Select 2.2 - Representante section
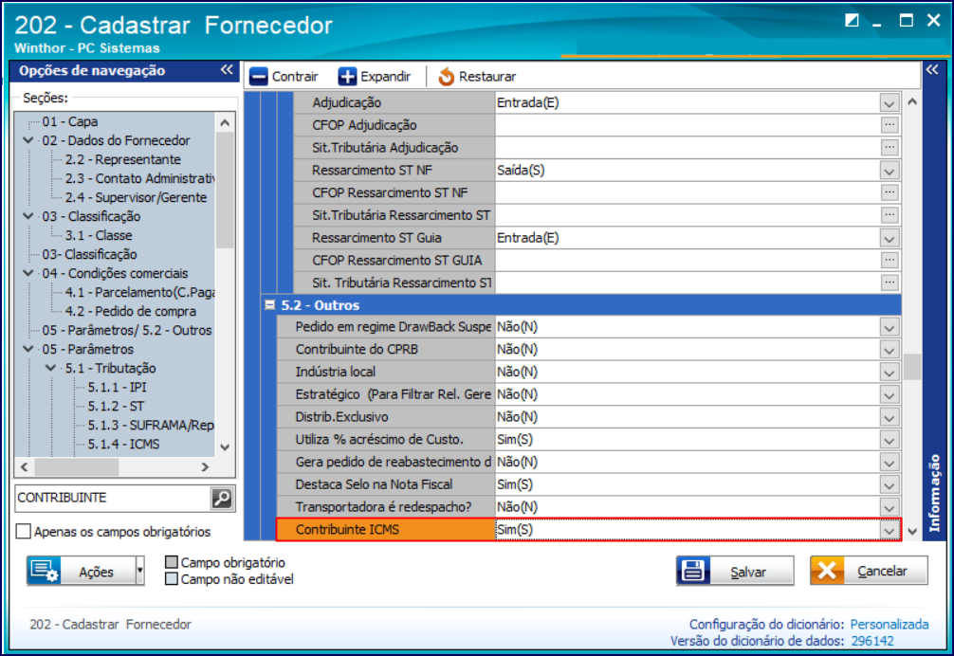 (x=123, y=159)
